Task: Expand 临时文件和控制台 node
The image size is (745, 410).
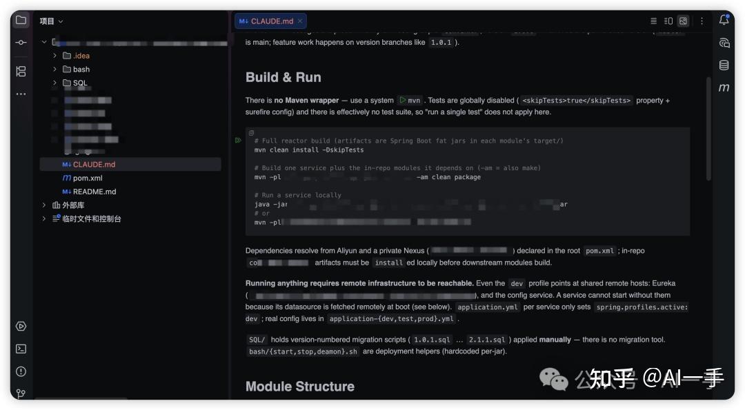Action: click(44, 218)
